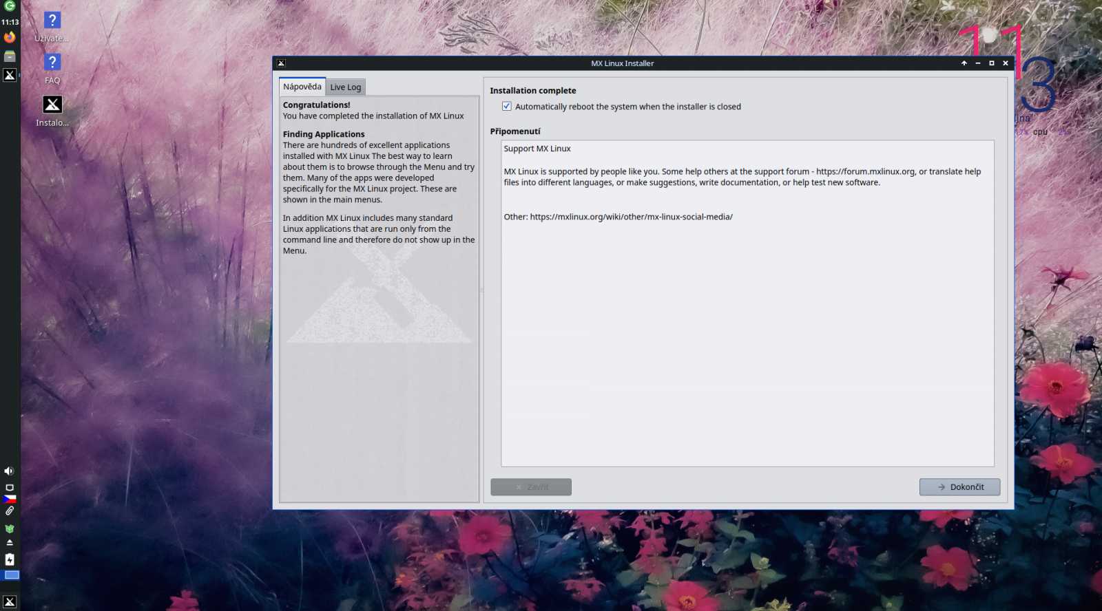Switch to the Nápověda tab
Screen dimensions: 1102x611
[302, 87]
